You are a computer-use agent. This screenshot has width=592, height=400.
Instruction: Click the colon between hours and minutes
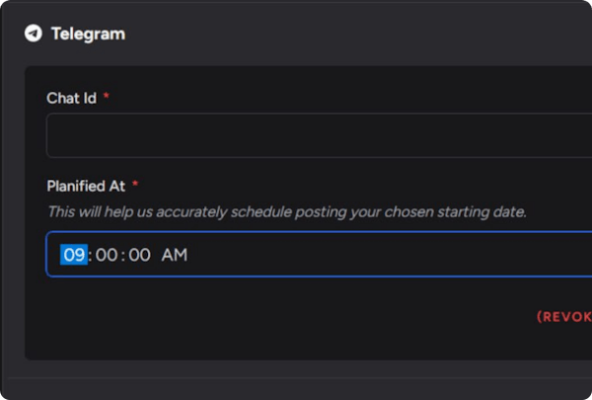click(91, 255)
